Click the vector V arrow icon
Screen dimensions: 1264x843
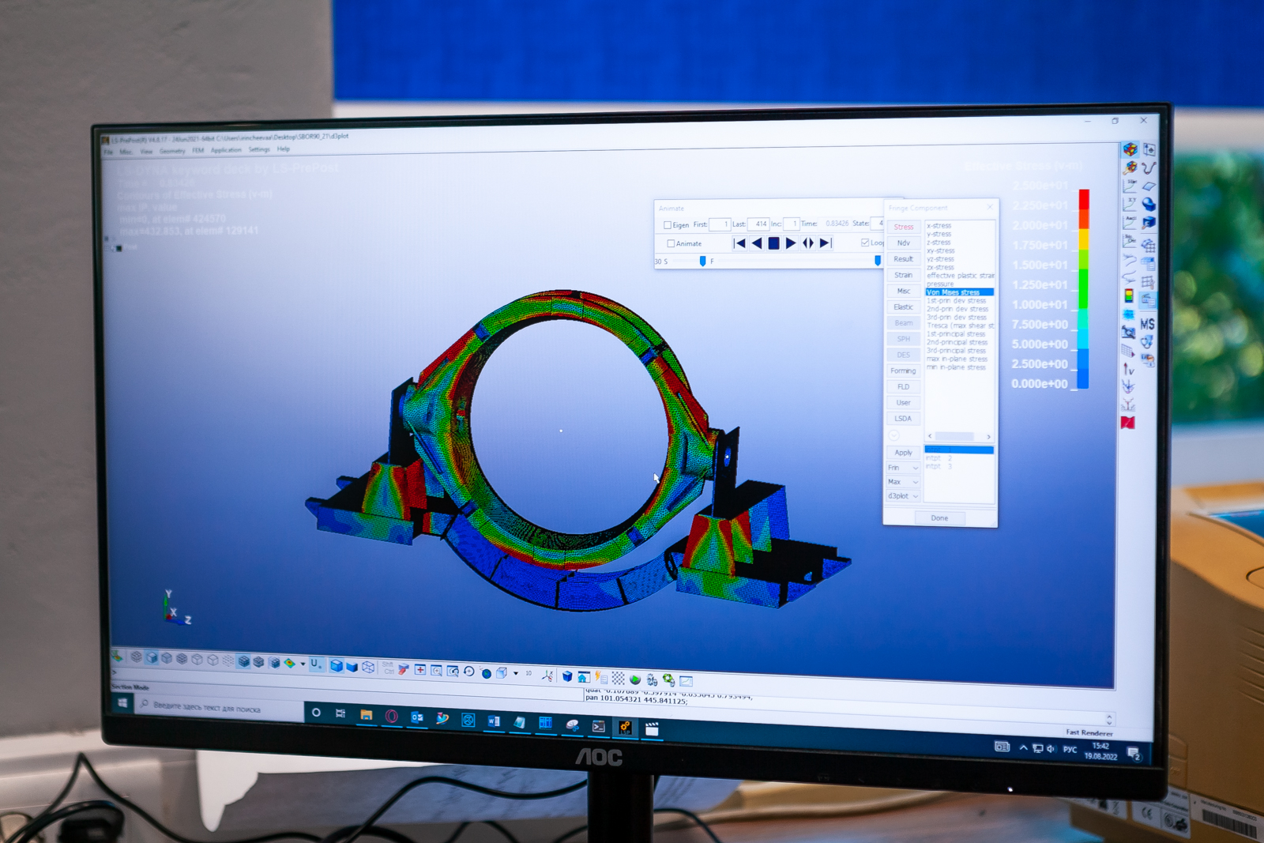(x=1128, y=369)
